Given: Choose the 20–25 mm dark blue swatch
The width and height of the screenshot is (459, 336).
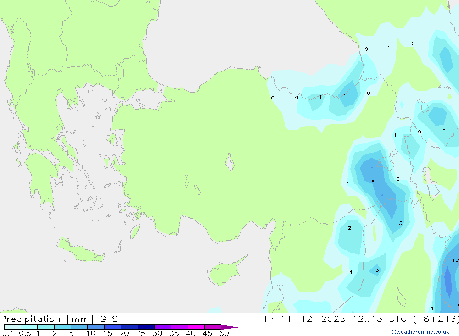Looking at the screenshot, I should tap(129, 327).
